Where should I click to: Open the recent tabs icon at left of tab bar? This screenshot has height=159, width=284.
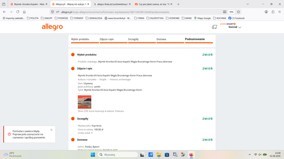tap(4, 4)
